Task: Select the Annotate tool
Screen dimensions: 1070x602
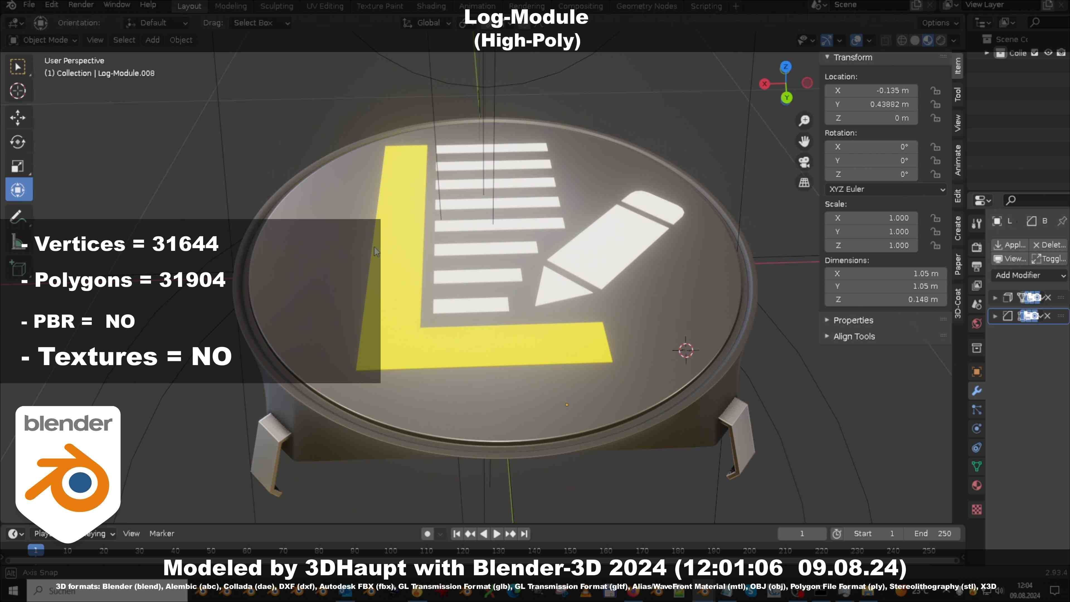Action: 18,217
